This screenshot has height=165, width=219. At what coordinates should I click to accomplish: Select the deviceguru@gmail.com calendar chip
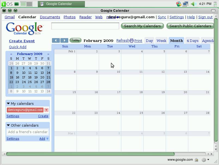25,110
